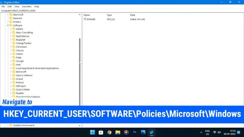Select the BugSplat folder icon
244x137 pixels.
coord(14,40)
